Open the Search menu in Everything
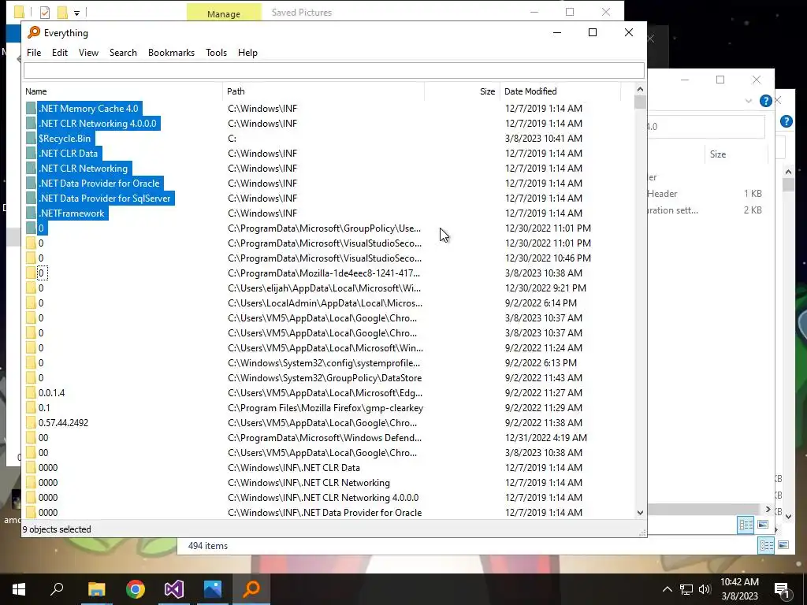The width and height of the screenshot is (807, 605). click(x=123, y=53)
